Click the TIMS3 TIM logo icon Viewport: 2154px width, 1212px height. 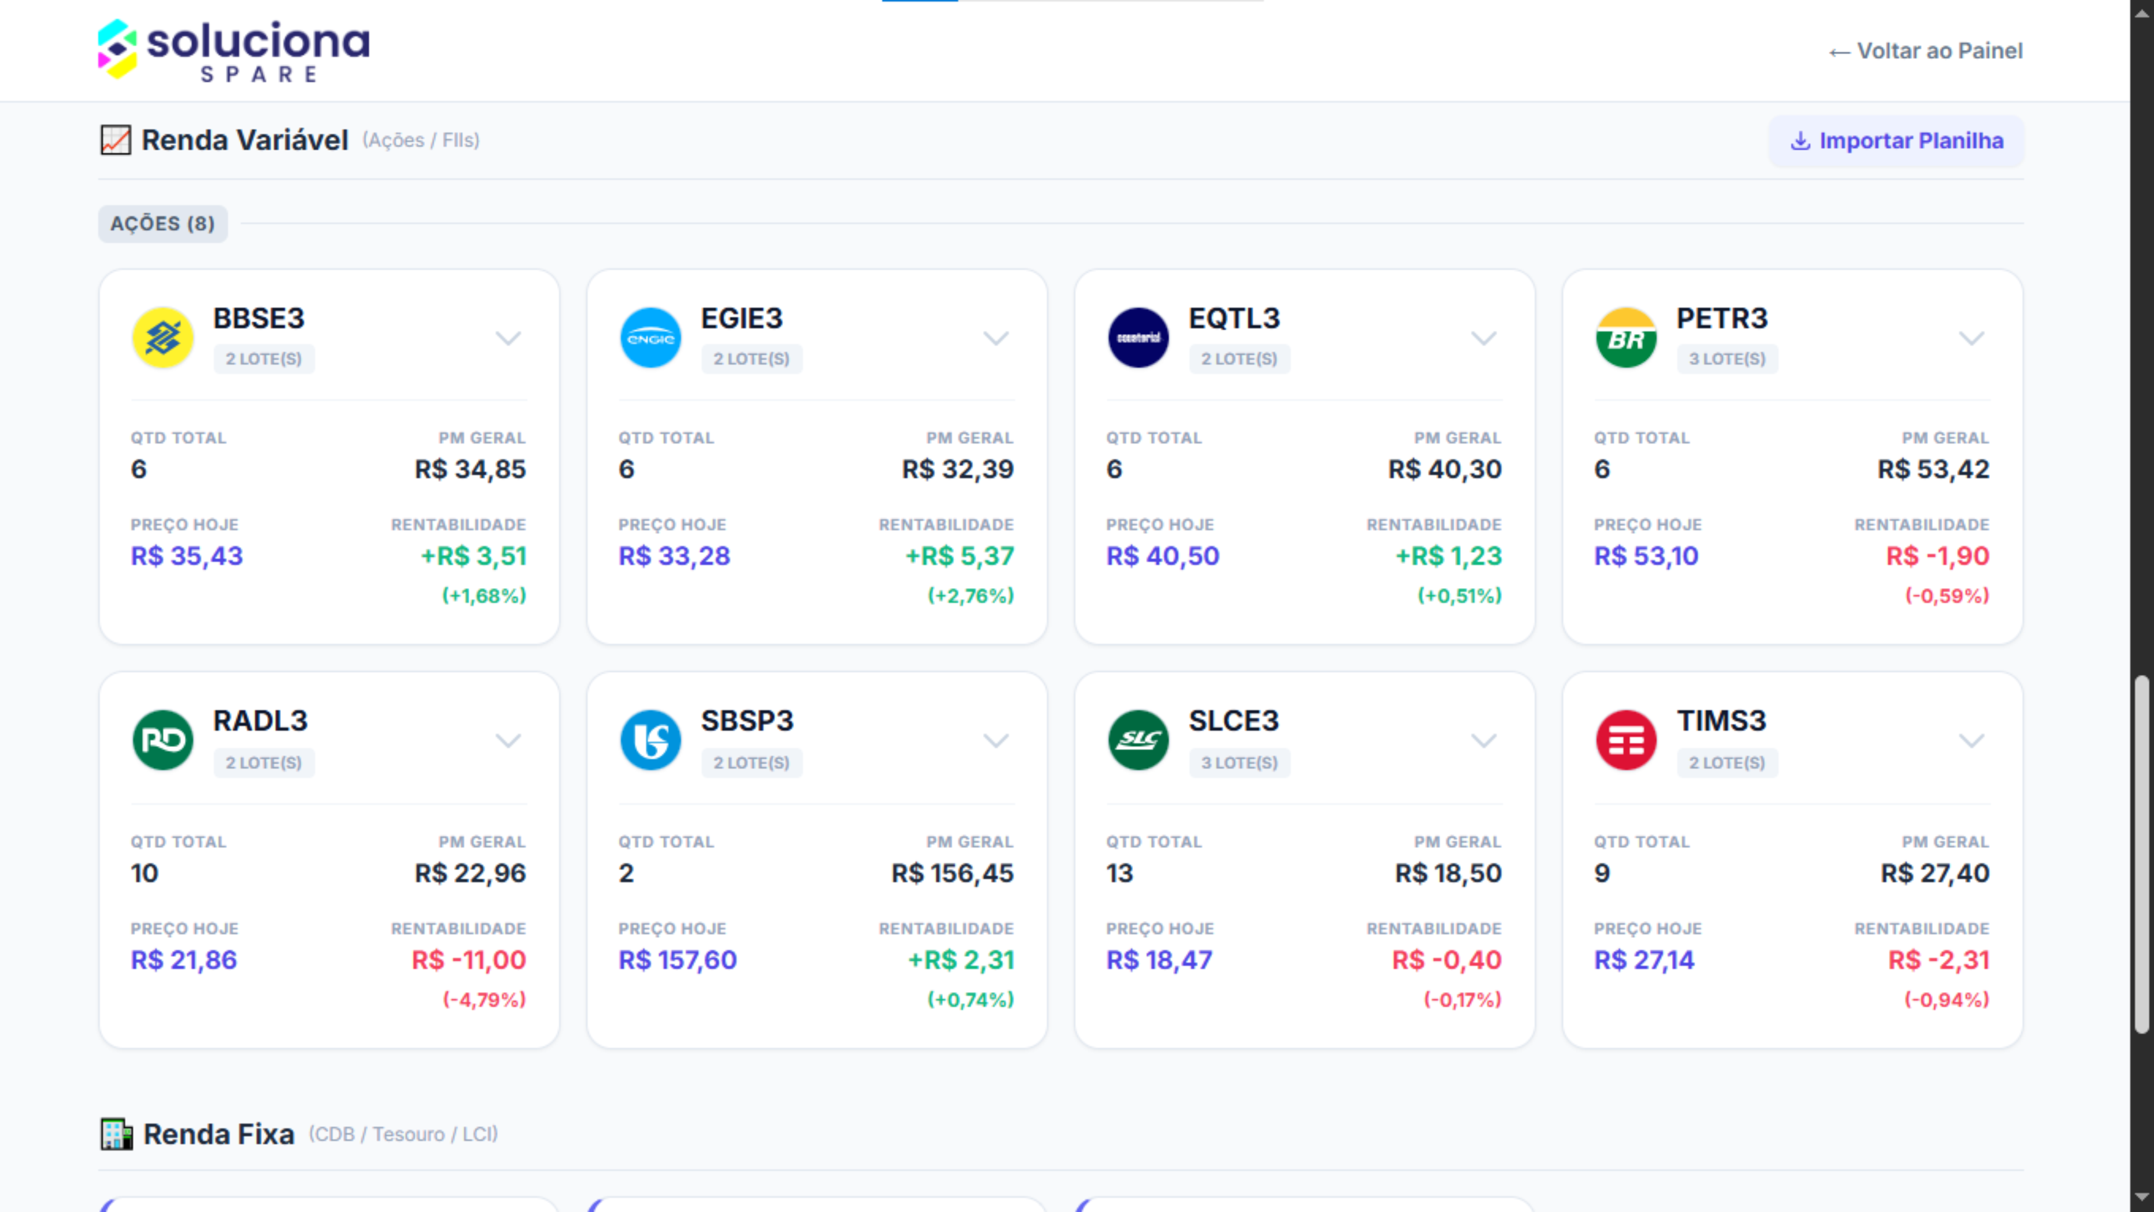point(1625,740)
